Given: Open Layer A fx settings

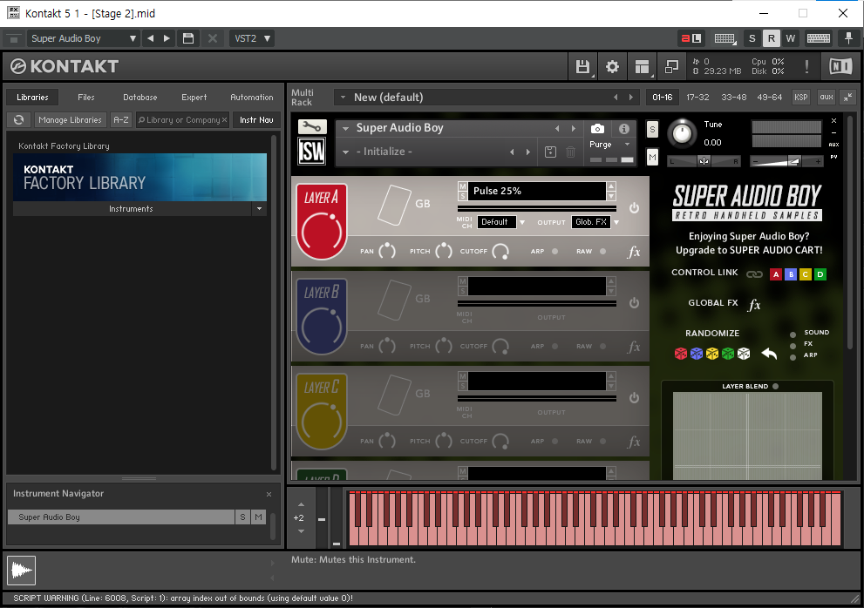Looking at the screenshot, I should (634, 252).
